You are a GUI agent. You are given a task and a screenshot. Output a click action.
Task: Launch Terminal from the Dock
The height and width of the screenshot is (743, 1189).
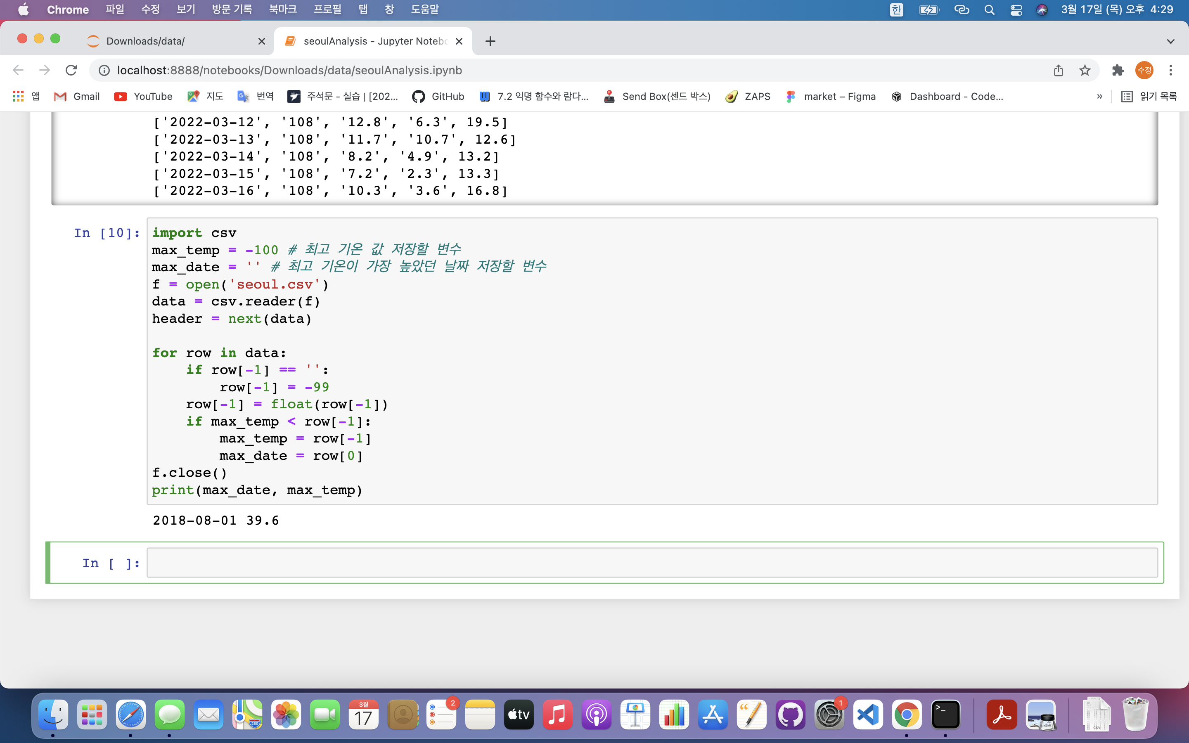tap(945, 715)
